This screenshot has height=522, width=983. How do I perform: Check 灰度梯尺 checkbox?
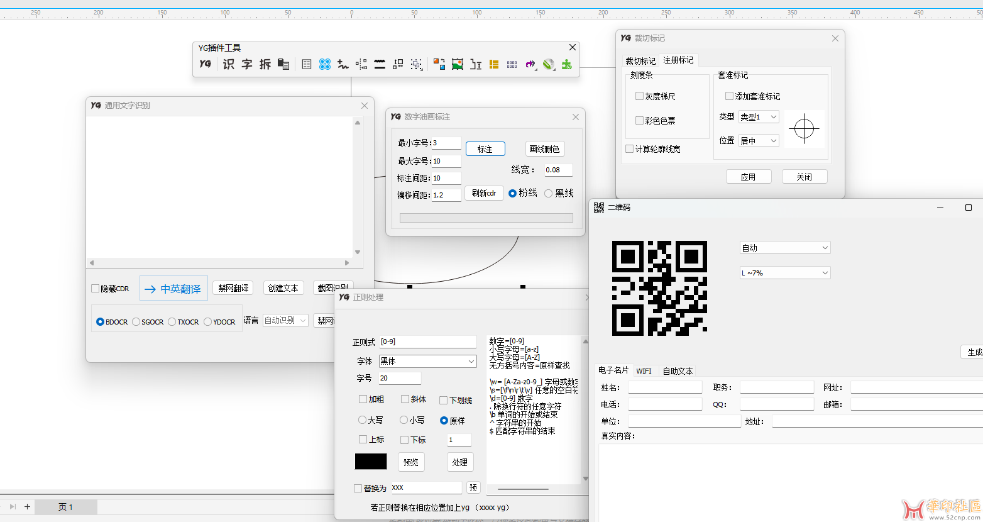tap(639, 96)
